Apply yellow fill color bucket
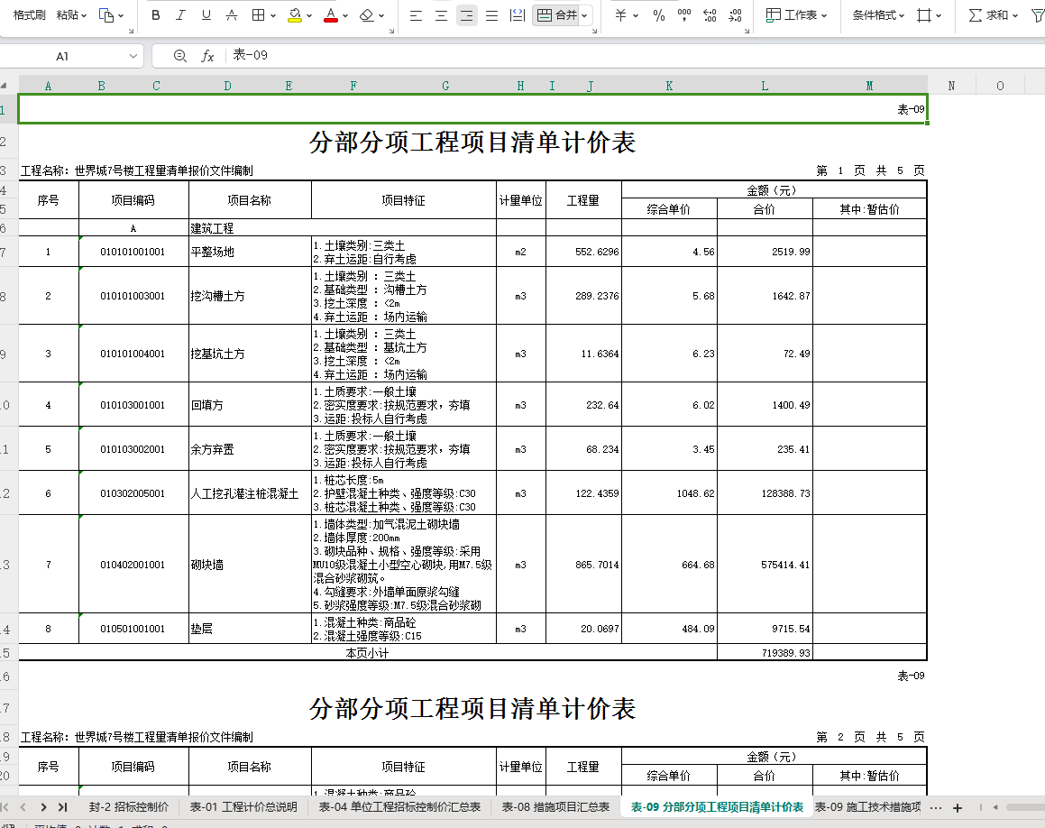This screenshot has width=1045, height=828. [295, 14]
